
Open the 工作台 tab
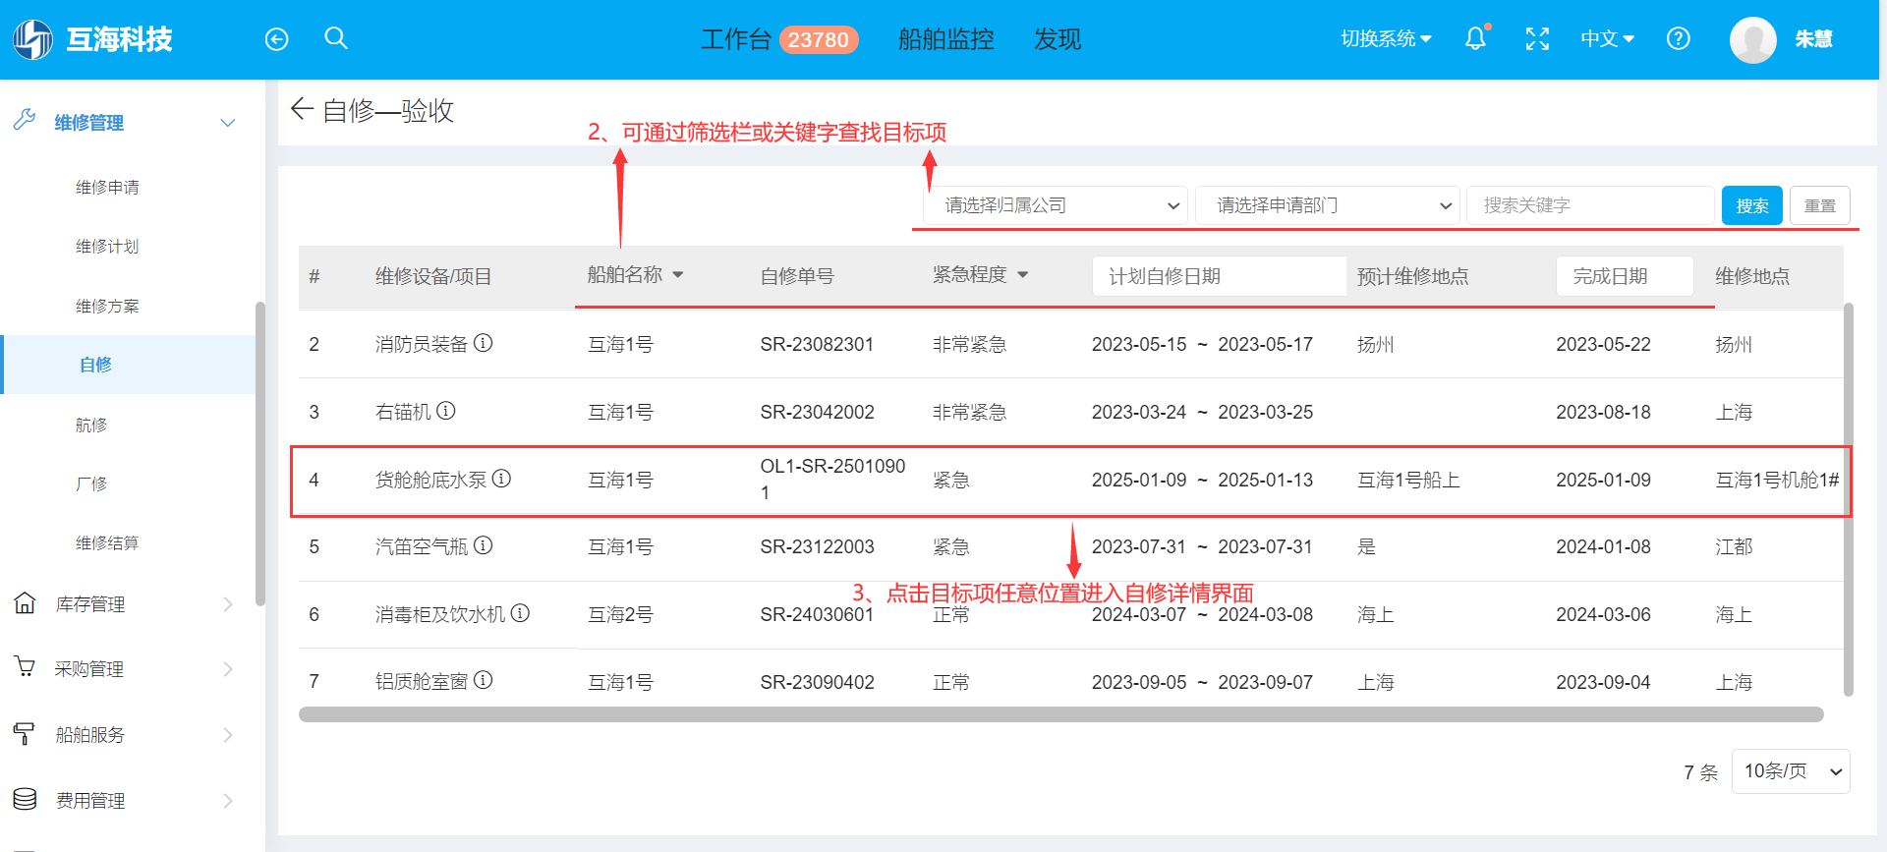736,39
